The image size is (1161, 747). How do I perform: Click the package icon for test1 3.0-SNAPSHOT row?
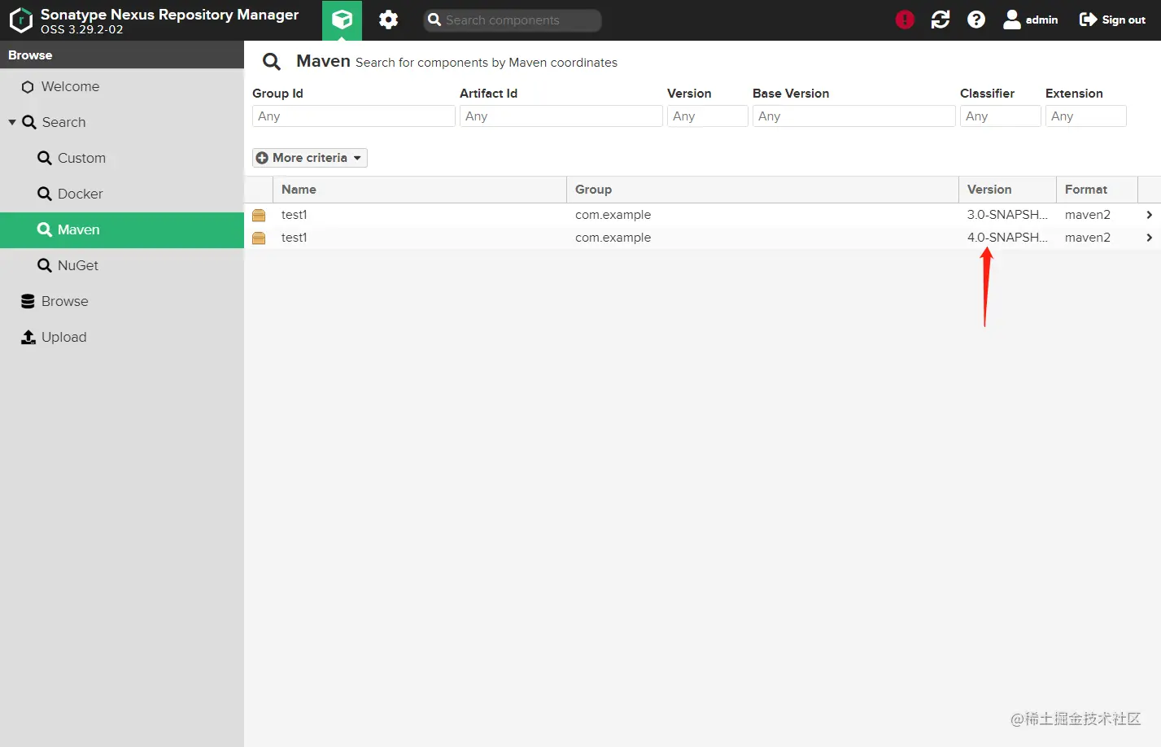pyautogui.click(x=259, y=215)
